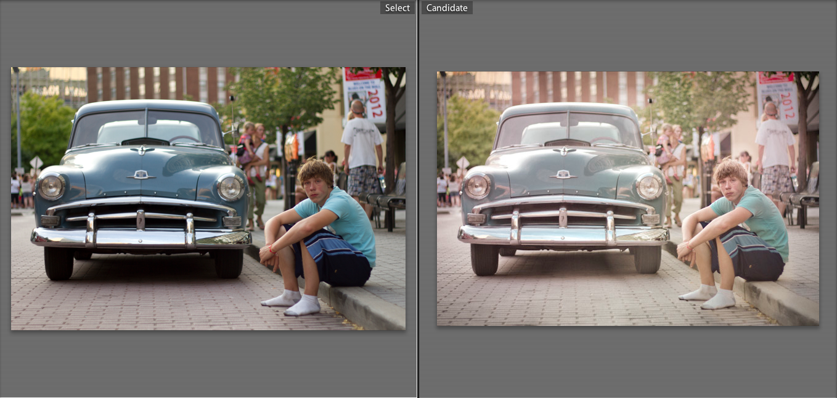The image size is (837, 398).
Task: Click the man in white t-shirt, Candidate photo
Action: (x=775, y=144)
